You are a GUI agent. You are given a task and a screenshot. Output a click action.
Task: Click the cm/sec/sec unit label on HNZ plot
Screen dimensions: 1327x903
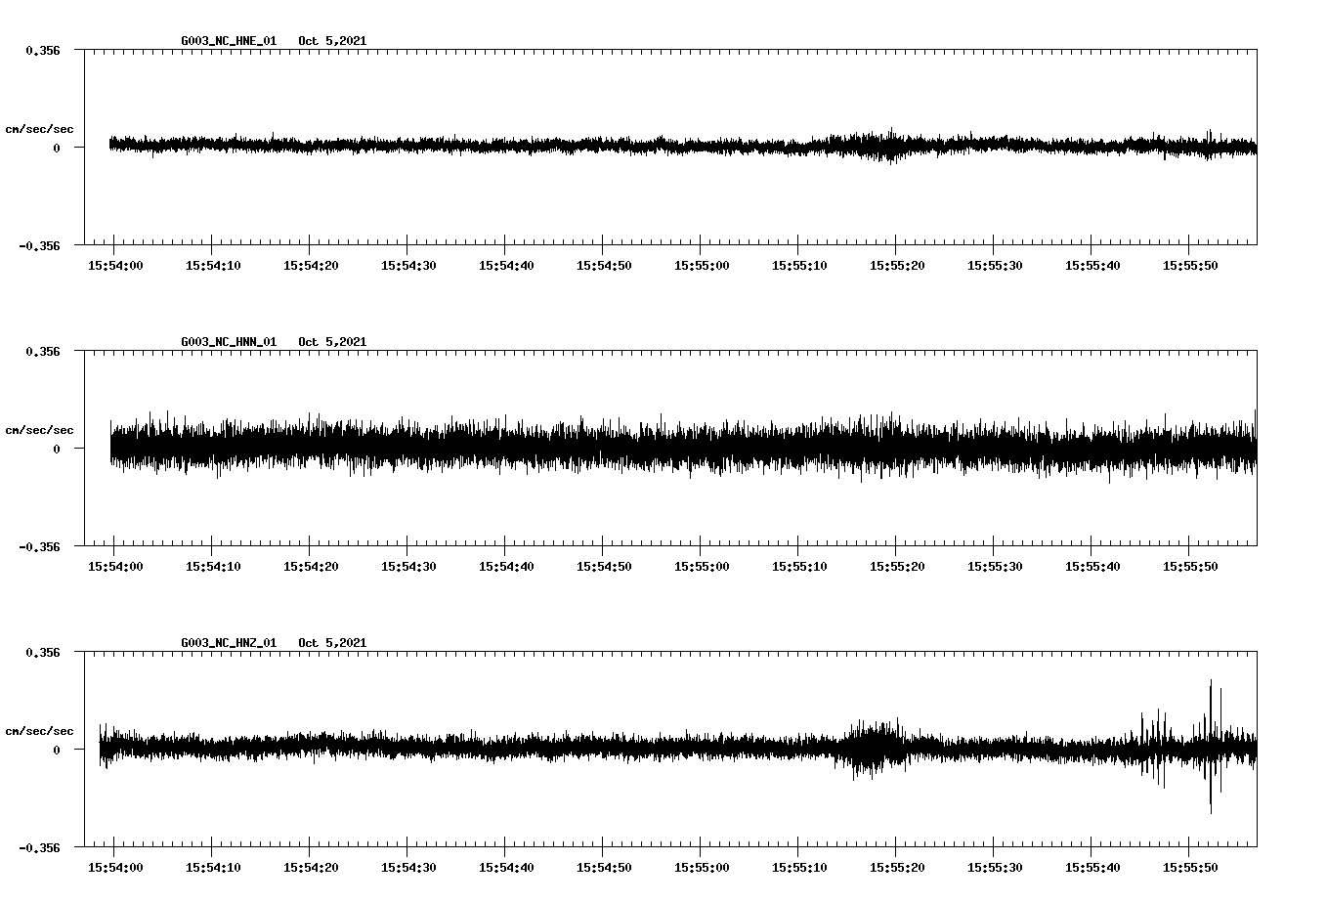(x=39, y=731)
